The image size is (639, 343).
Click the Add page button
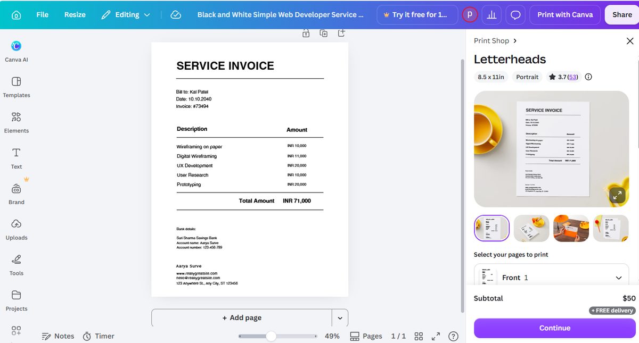[242, 318]
